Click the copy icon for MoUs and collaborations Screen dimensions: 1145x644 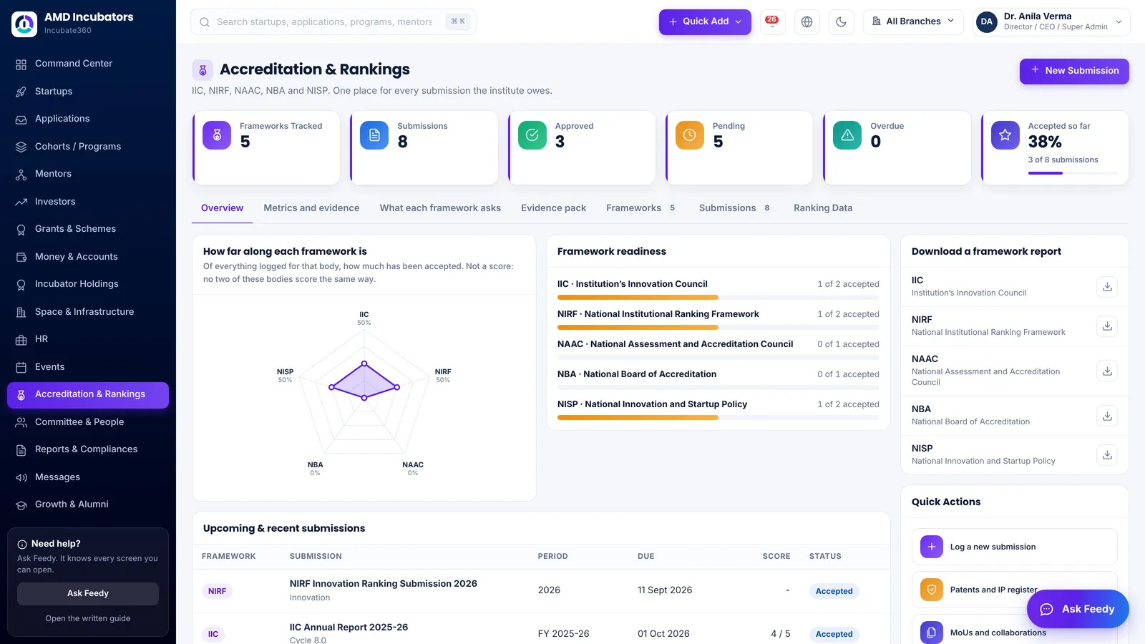[x=932, y=633]
